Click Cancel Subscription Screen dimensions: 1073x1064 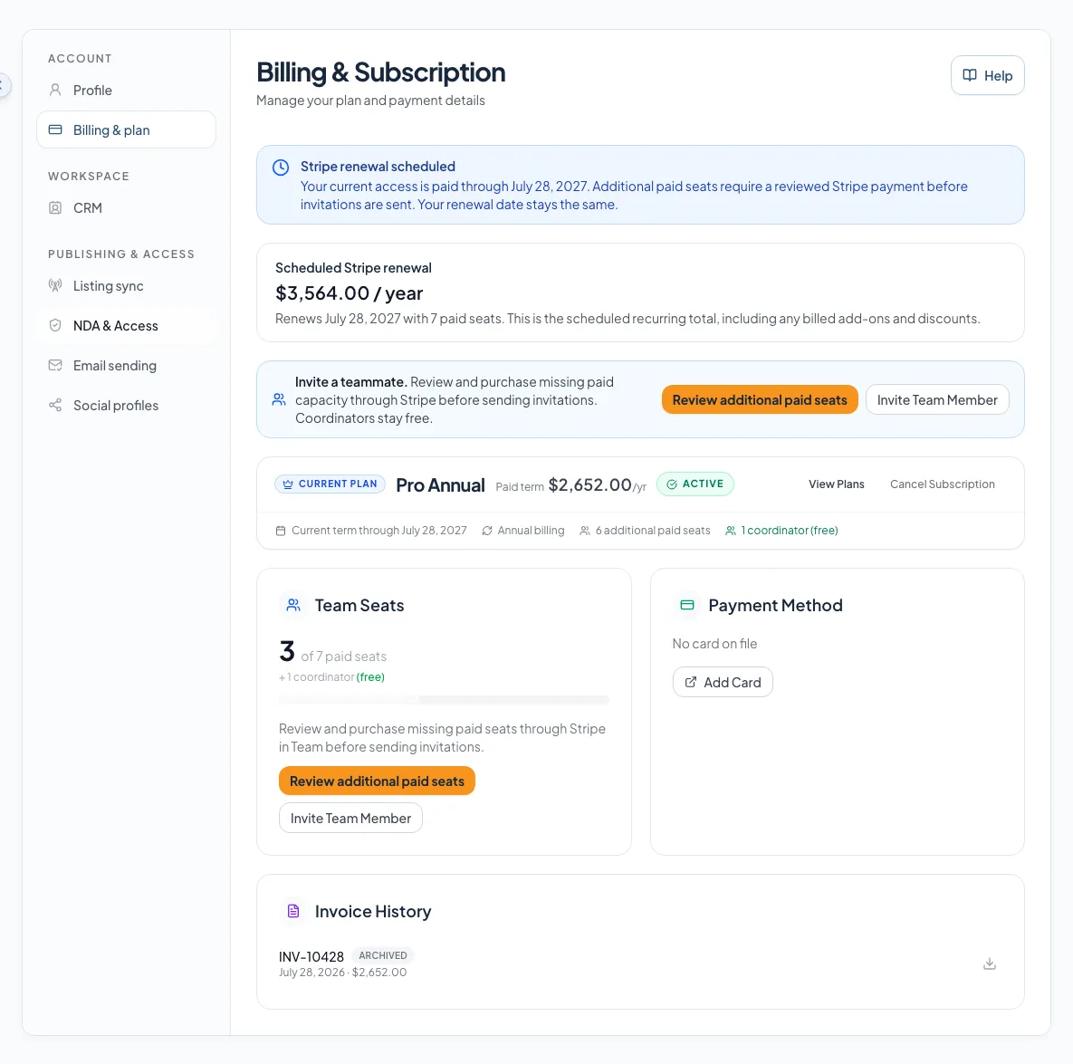point(943,484)
